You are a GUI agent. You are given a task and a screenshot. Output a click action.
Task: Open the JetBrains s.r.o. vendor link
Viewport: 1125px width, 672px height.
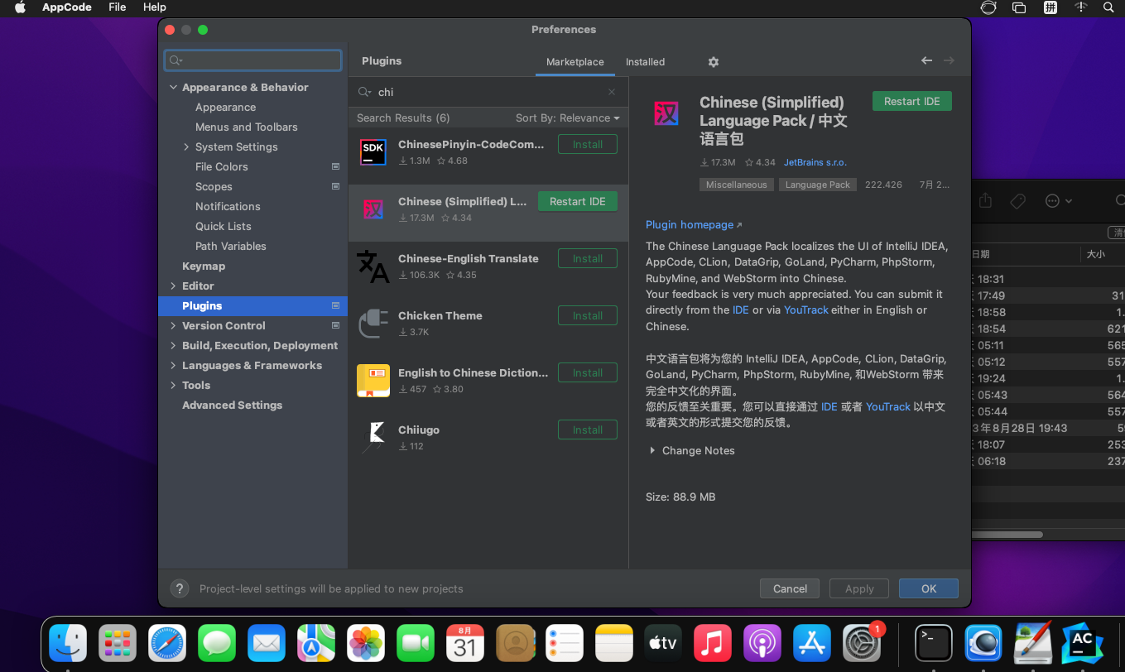(x=815, y=162)
